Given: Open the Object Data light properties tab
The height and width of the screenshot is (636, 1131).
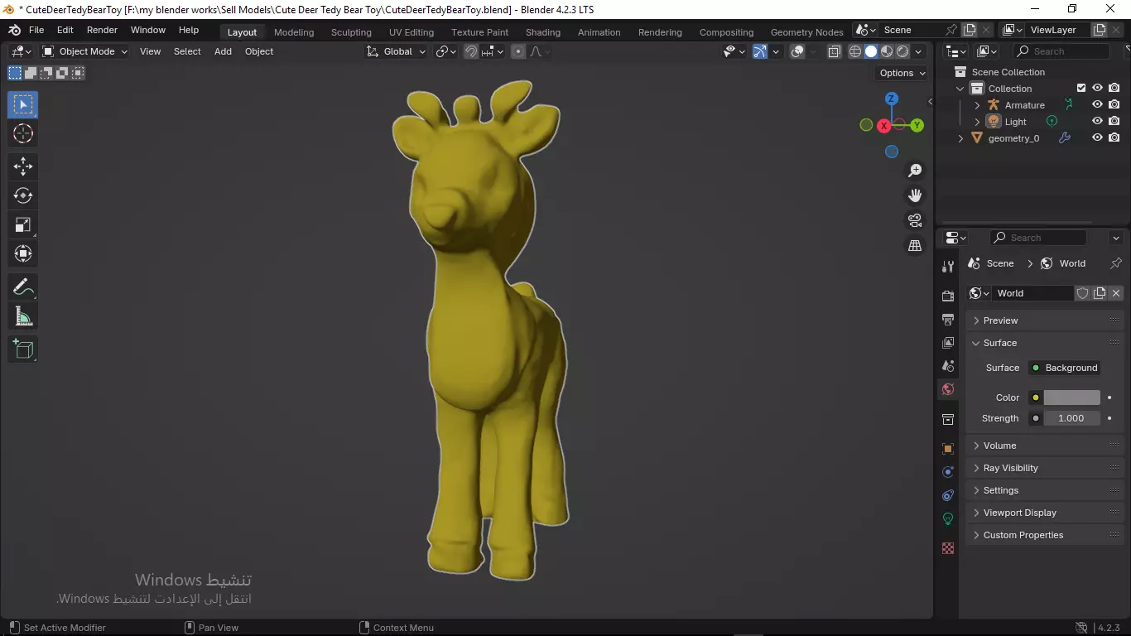Looking at the screenshot, I should tap(948, 518).
